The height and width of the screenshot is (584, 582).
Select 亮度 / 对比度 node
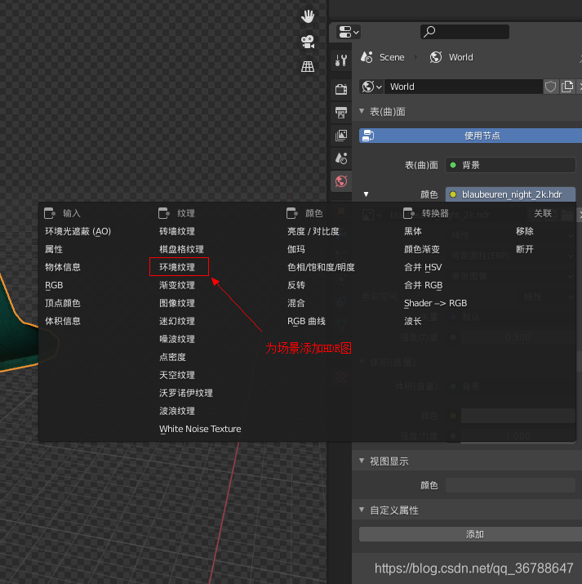pos(313,231)
